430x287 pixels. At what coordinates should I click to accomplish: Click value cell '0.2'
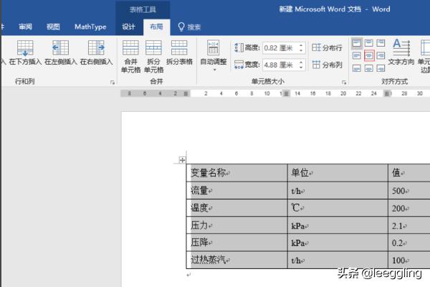click(x=409, y=243)
